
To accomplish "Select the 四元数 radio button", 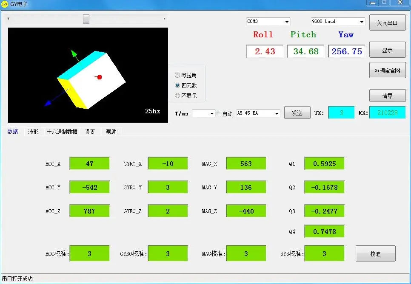I will pyautogui.click(x=177, y=85).
